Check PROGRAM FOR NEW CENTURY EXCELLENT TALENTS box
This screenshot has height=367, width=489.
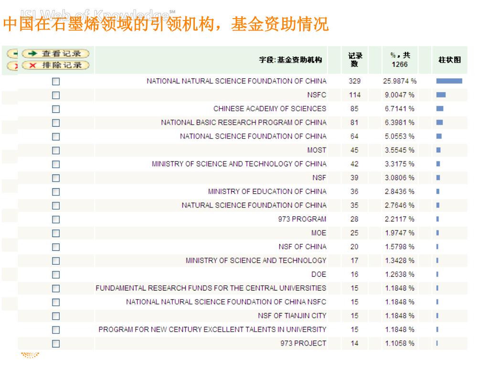pyautogui.click(x=56, y=330)
